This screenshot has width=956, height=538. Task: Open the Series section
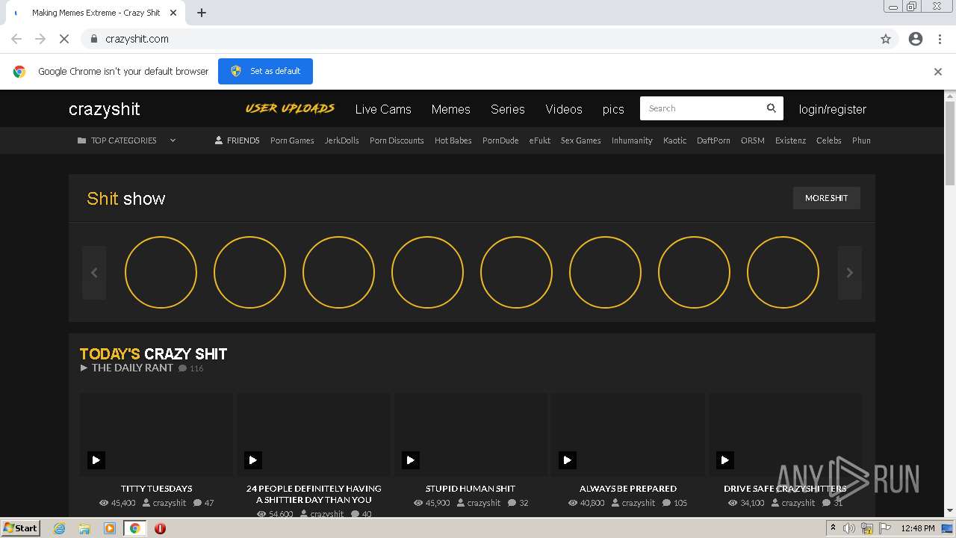coord(508,109)
